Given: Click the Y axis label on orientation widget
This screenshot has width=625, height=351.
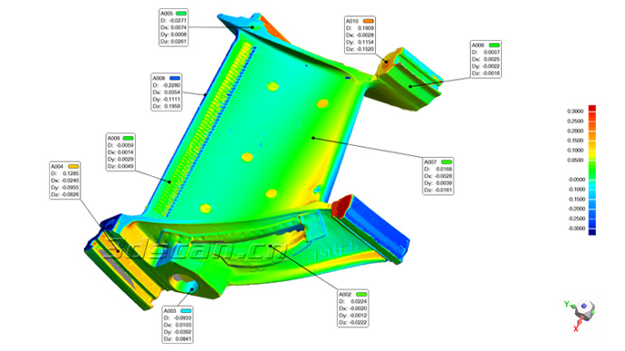Looking at the screenshot, I should pos(566,304).
